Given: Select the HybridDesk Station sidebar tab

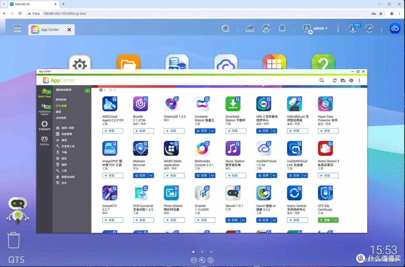Looking at the screenshot, I should point(44,109).
